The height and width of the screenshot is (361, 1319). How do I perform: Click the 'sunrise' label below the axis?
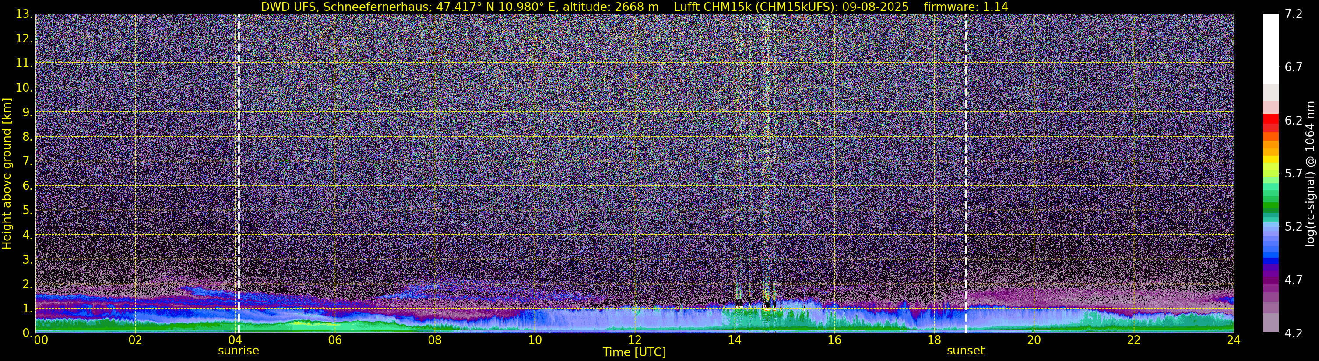239,351
